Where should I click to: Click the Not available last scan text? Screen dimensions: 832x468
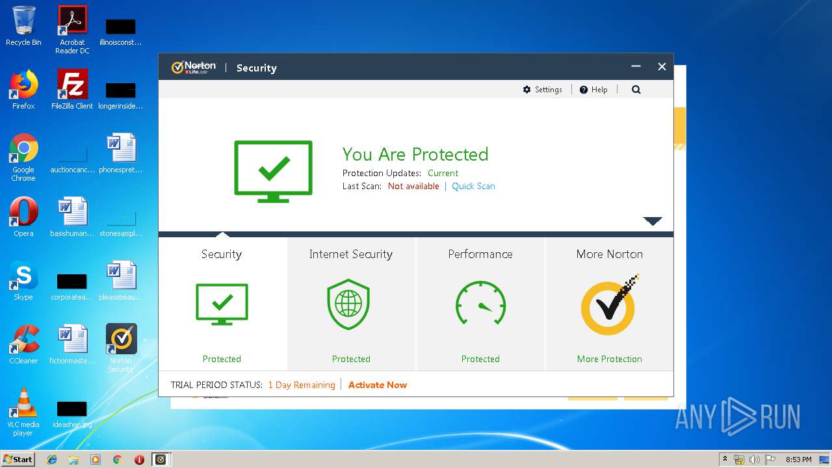click(413, 186)
